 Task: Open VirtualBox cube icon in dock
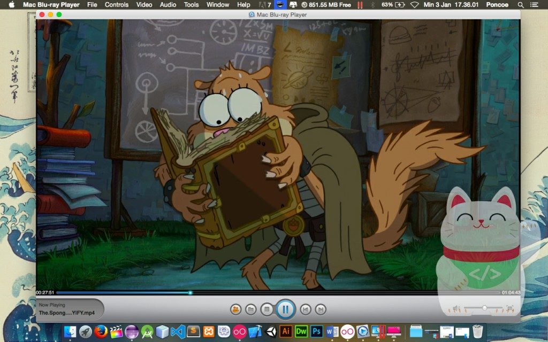pos(163,331)
